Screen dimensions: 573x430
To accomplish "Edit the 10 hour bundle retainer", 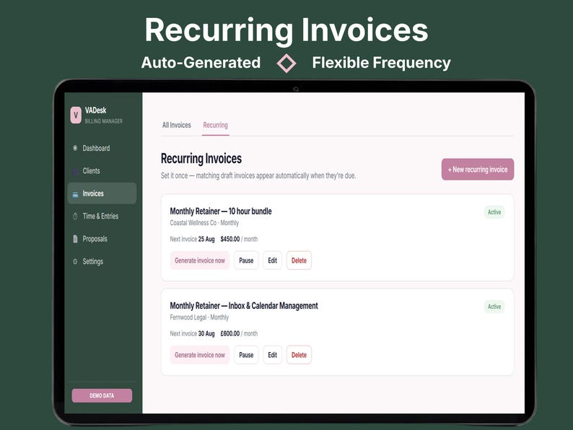I will 273,260.
